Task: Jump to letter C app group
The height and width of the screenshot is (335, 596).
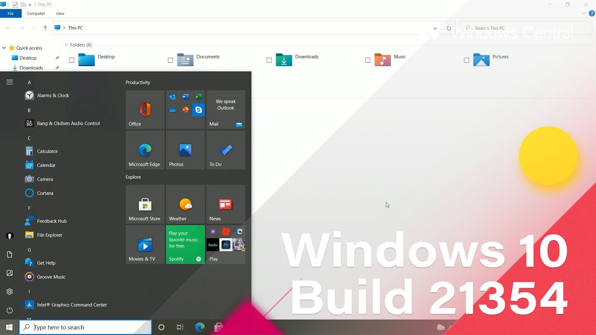Action: 29,138
